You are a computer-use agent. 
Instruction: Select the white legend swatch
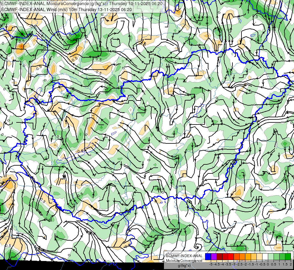point(265,256)
